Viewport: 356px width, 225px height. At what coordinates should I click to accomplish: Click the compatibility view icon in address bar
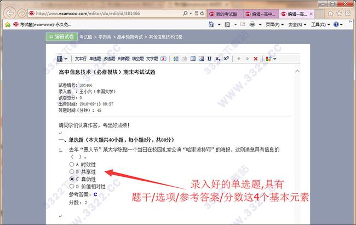(x=197, y=13)
